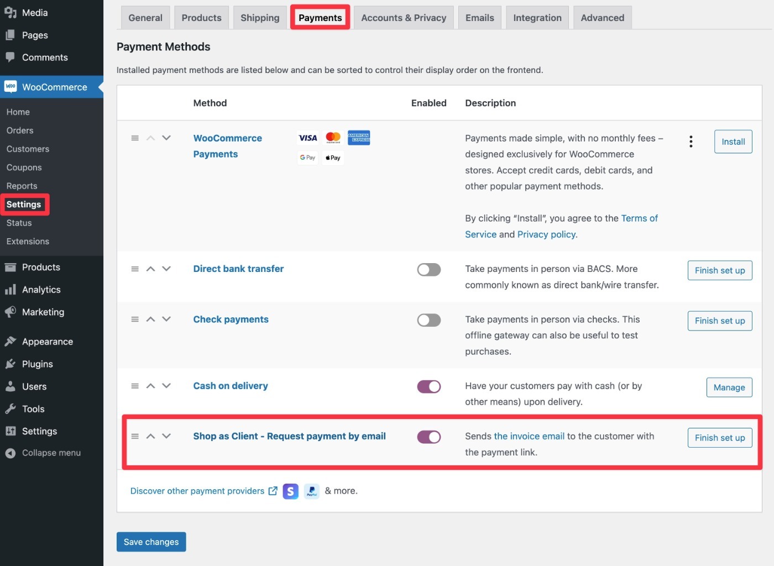Move Check payments up
This screenshot has height=566, width=774.
[150, 319]
